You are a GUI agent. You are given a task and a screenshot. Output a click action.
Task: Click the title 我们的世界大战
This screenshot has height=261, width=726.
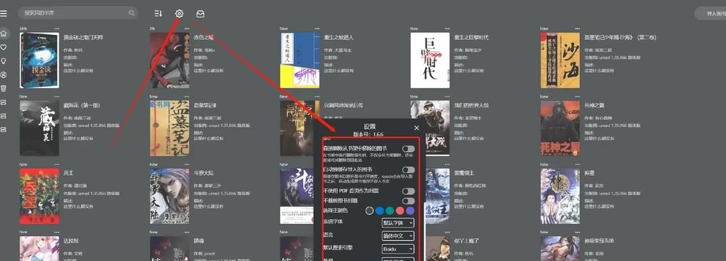point(471,105)
